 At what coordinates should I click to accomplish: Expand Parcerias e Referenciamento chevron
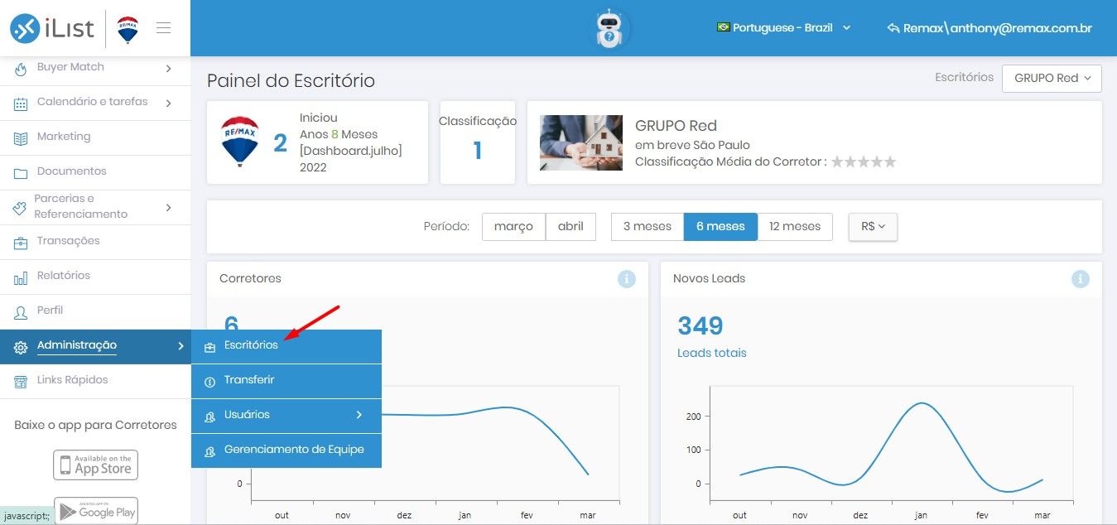[x=168, y=207]
